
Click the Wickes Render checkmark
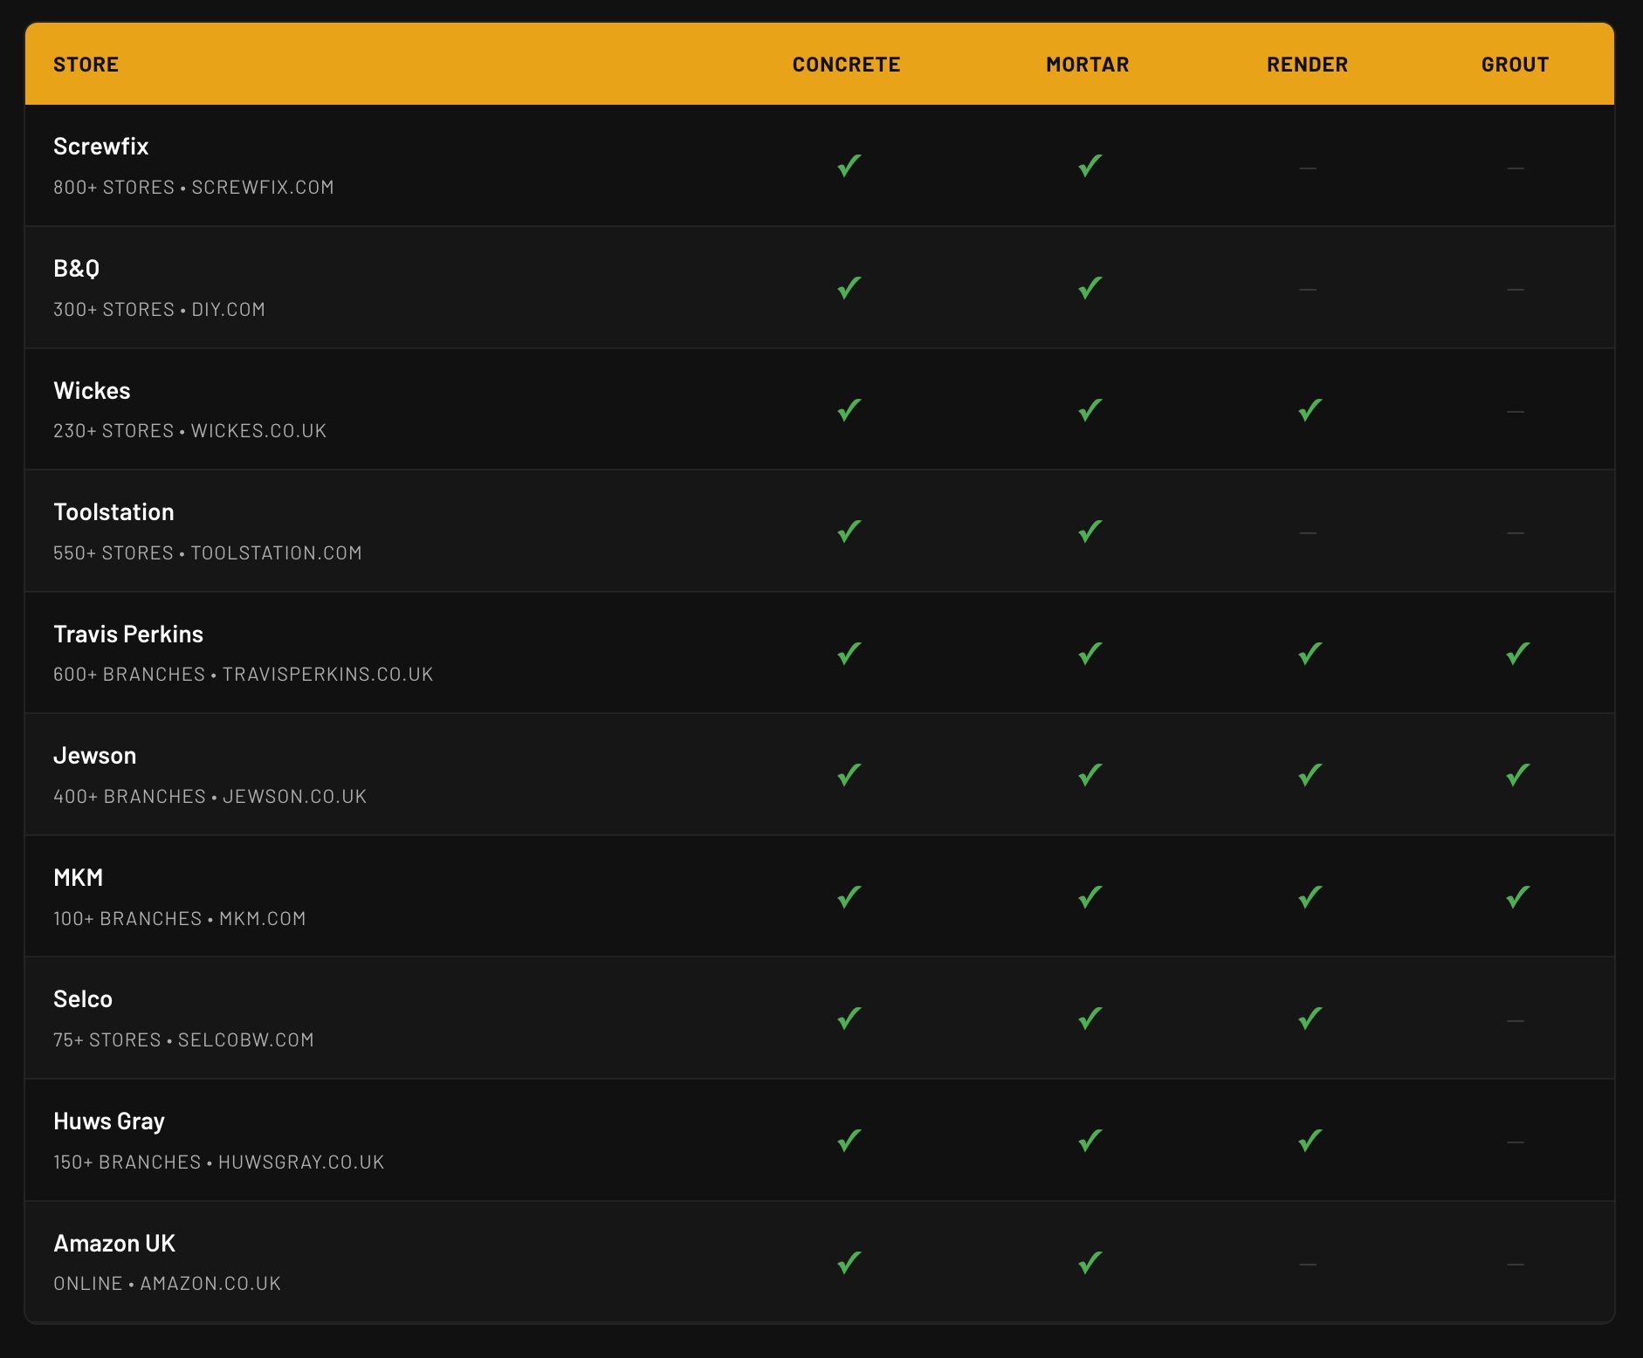[1310, 409]
